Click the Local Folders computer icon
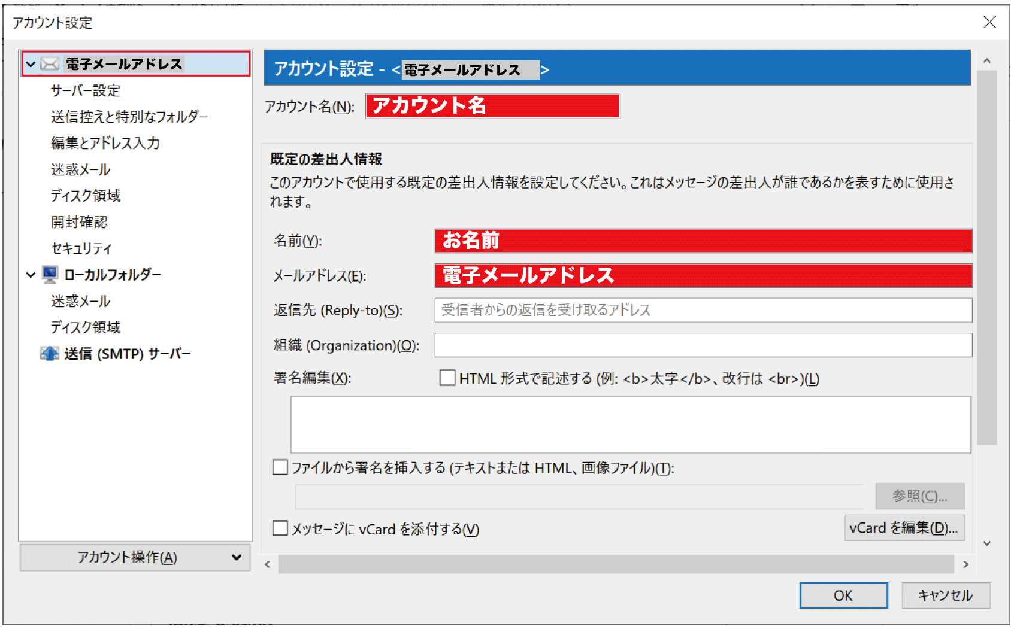 [50, 275]
